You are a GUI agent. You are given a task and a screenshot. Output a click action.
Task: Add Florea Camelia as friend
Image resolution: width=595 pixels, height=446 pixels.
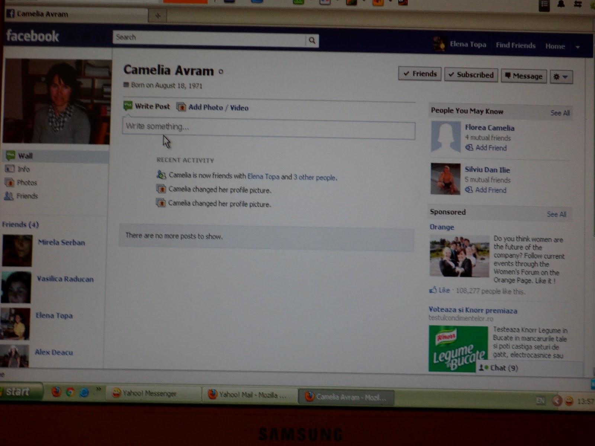(486, 148)
